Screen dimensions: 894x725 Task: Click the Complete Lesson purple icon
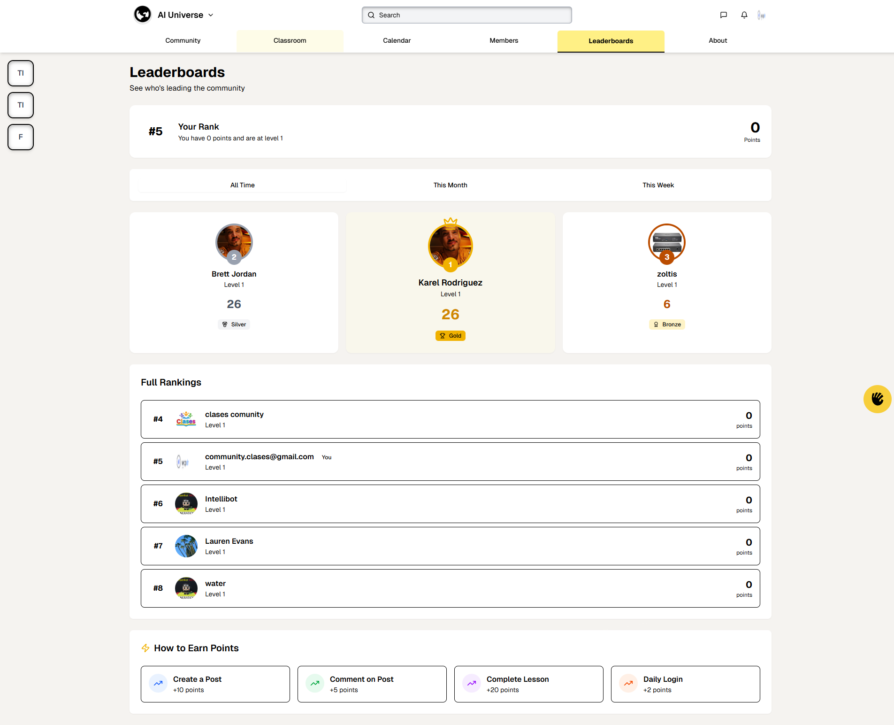pyautogui.click(x=472, y=684)
